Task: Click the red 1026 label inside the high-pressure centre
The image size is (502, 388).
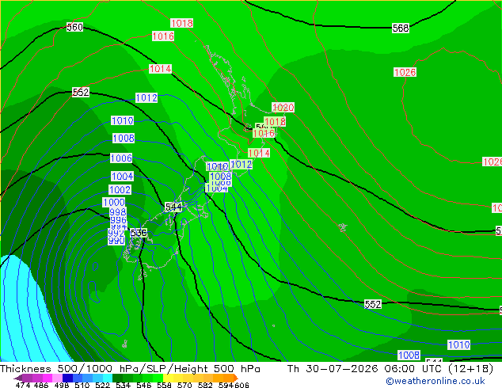Action: (x=405, y=72)
